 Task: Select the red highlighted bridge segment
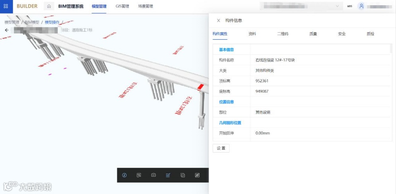[200, 87]
